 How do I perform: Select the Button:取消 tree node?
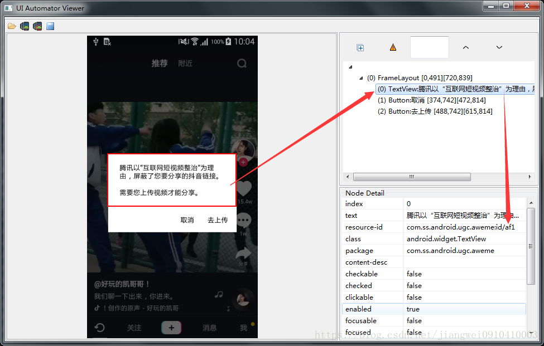(432, 100)
